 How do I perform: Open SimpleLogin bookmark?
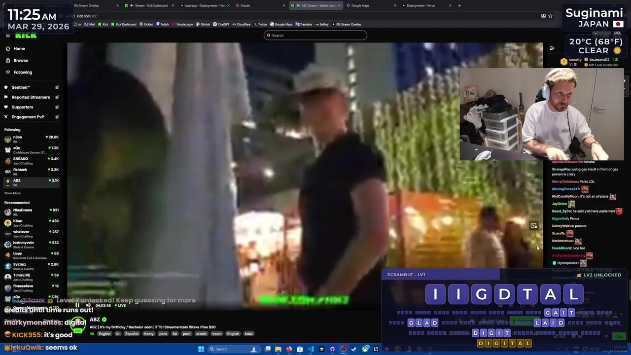tap(182, 24)
